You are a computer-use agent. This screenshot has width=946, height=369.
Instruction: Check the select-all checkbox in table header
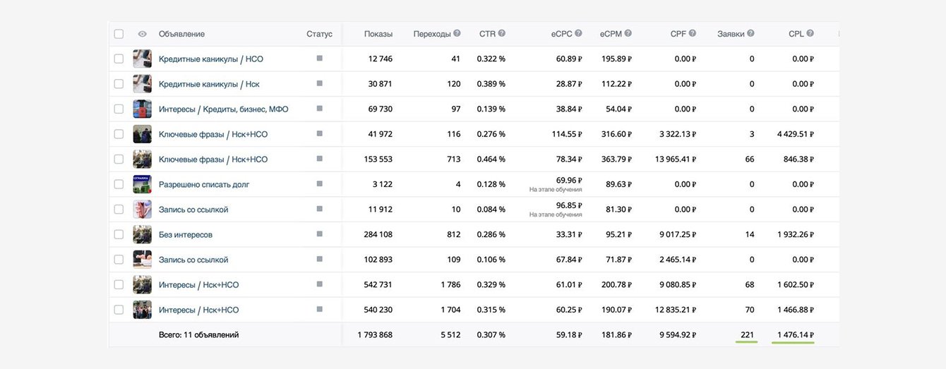(x=119, y=34)
